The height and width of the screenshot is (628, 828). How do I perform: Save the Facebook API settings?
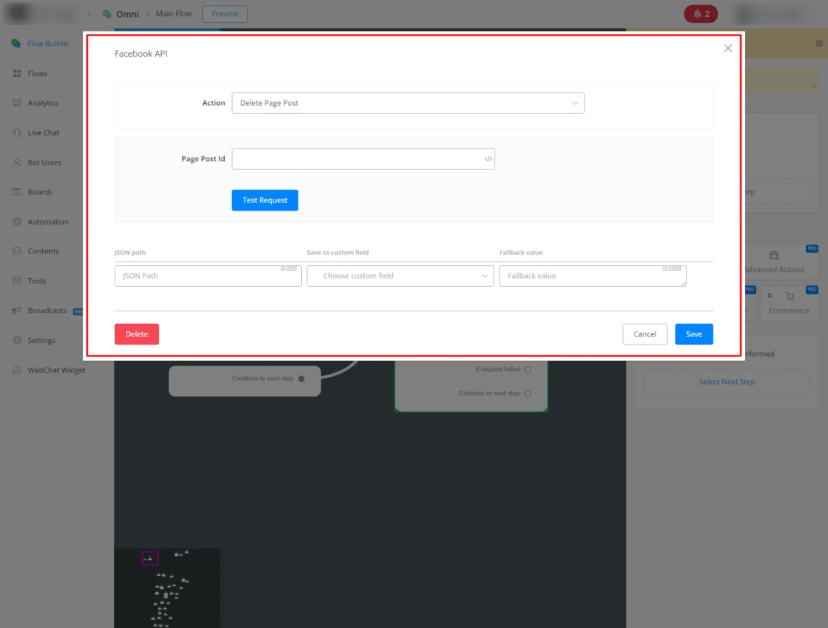point(694,334)
